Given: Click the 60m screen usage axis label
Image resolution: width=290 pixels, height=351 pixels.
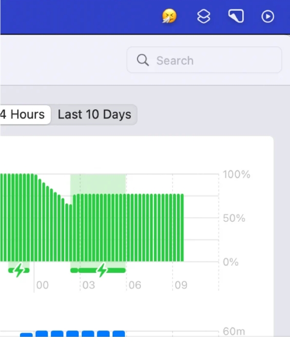Looking at the screenshot, I should [x=234, y=331].
